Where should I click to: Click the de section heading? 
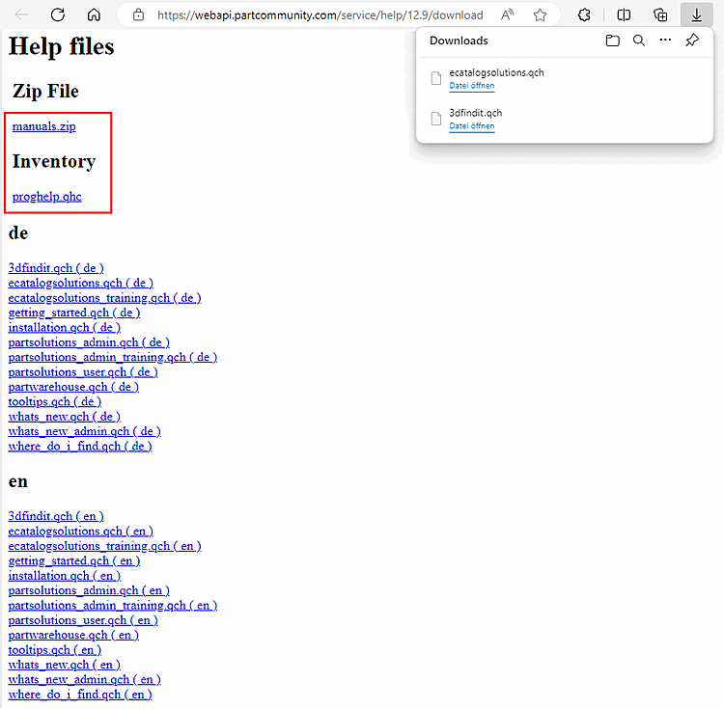[x=18, y=232]
